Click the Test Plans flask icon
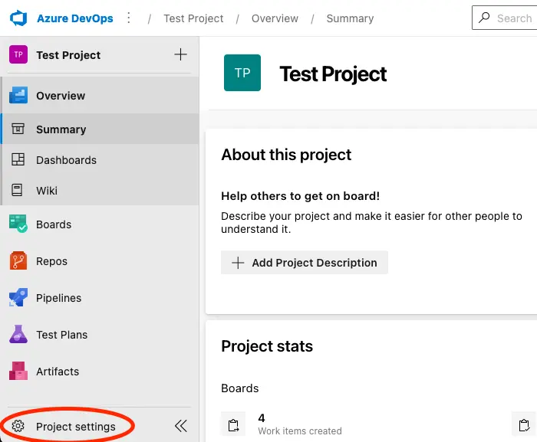537x442 pixels. [18, 334]
